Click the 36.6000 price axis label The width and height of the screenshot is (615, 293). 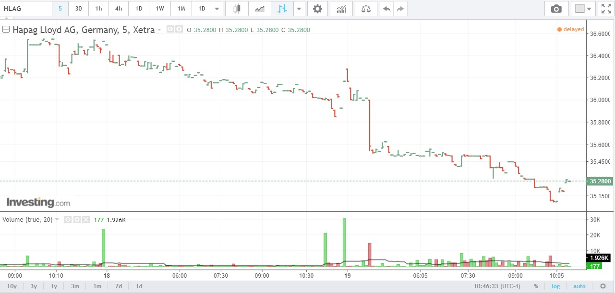point(600,34)
